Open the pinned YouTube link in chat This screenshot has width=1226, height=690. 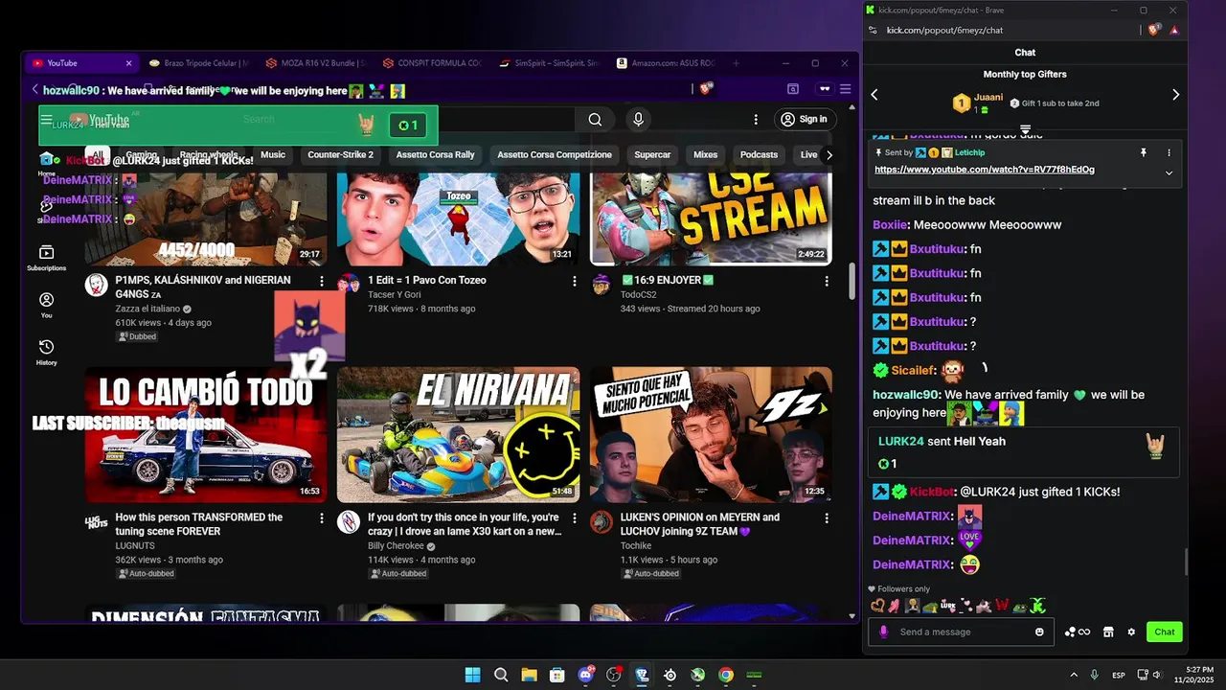click(x=984, y=170)
